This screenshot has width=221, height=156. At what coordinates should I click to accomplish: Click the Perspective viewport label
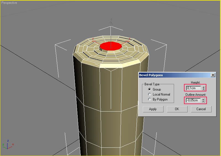[9, 3]
